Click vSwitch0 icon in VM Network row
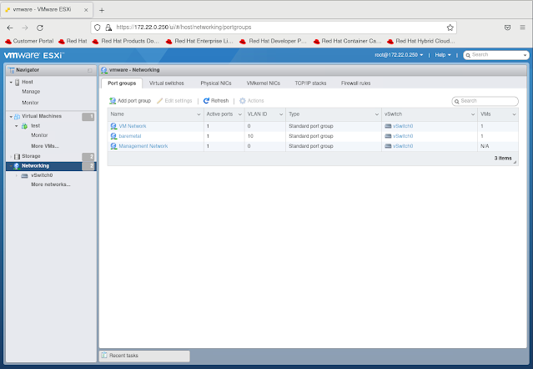The height and width of the screenshot is (369, 533). [388, 126]
